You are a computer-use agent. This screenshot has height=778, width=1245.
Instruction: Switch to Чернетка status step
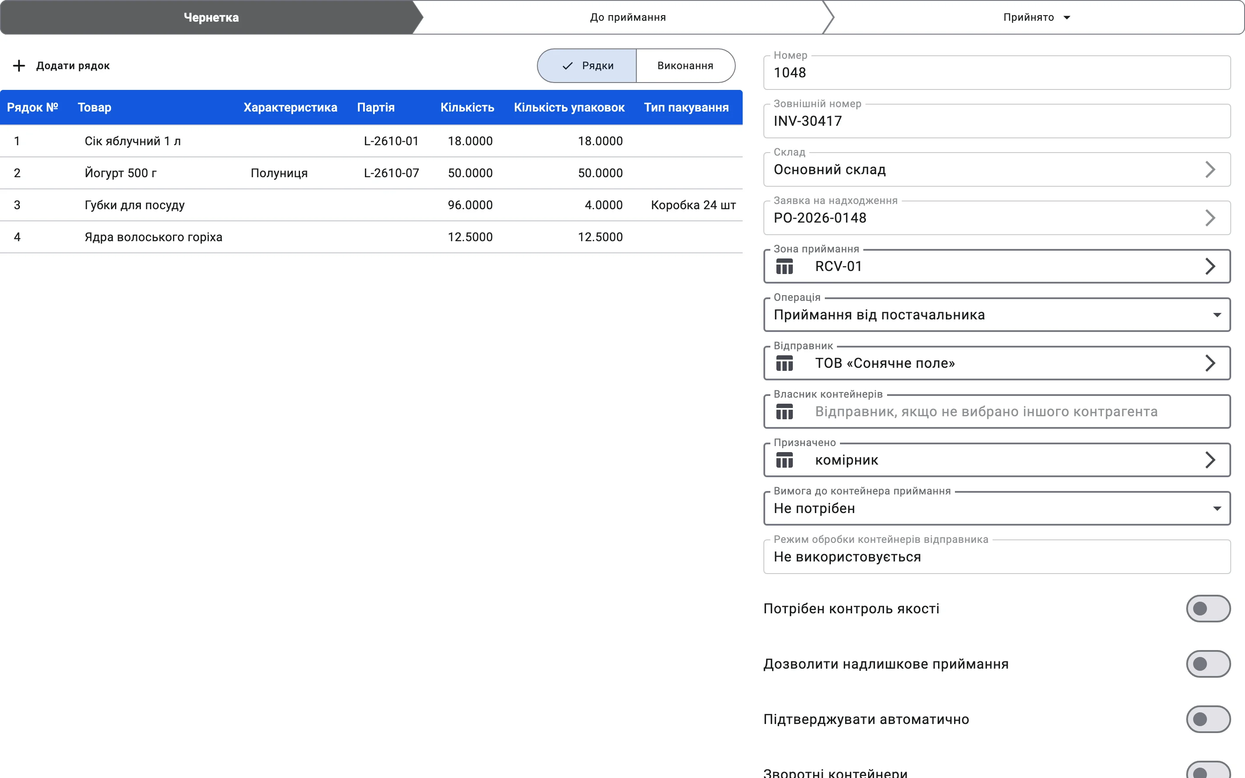tap(211, 17)
